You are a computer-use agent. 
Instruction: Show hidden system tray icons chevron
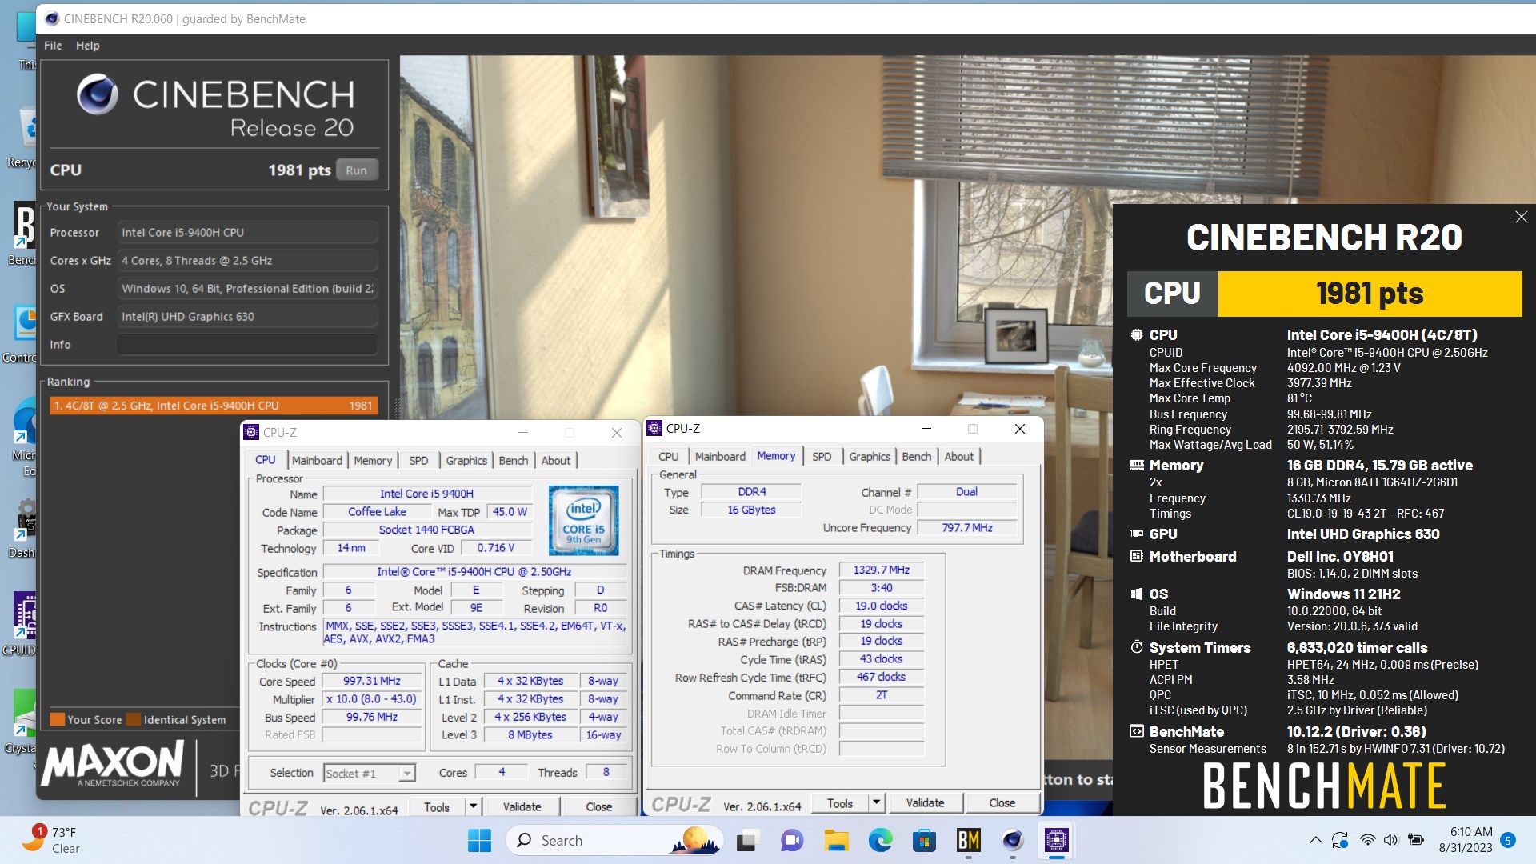pyautogui.click(x=1314, y=840)
